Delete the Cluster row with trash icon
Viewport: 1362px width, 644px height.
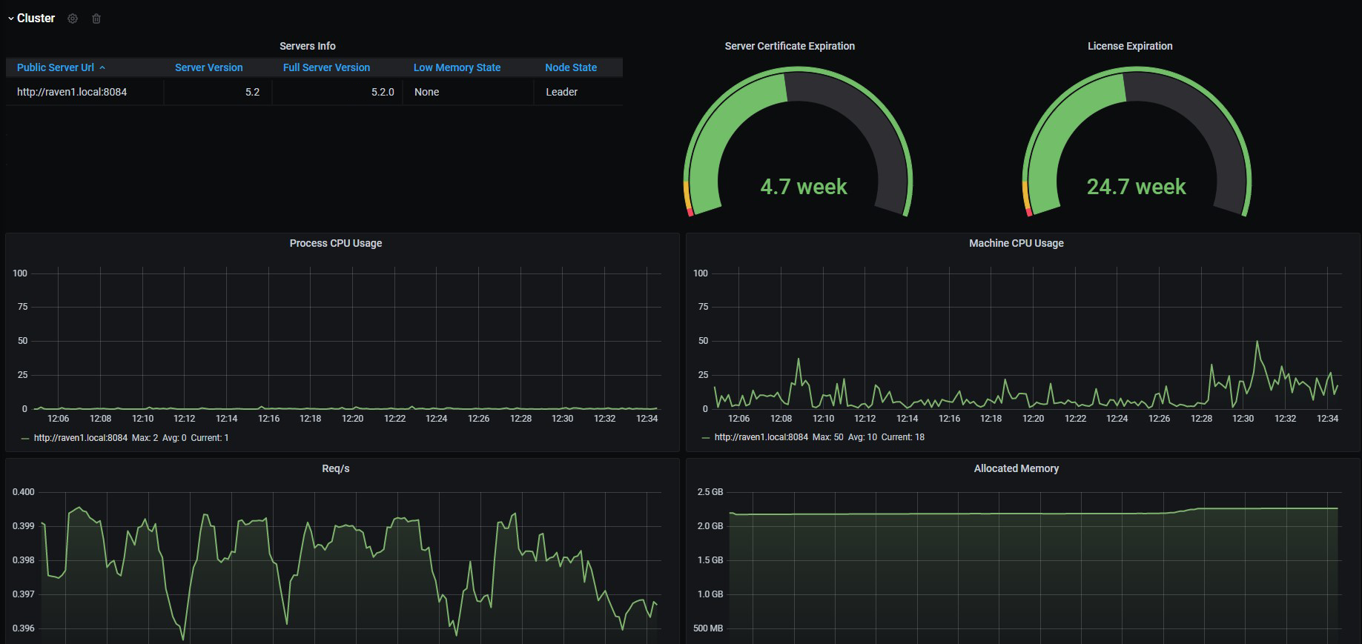point(96,19)
